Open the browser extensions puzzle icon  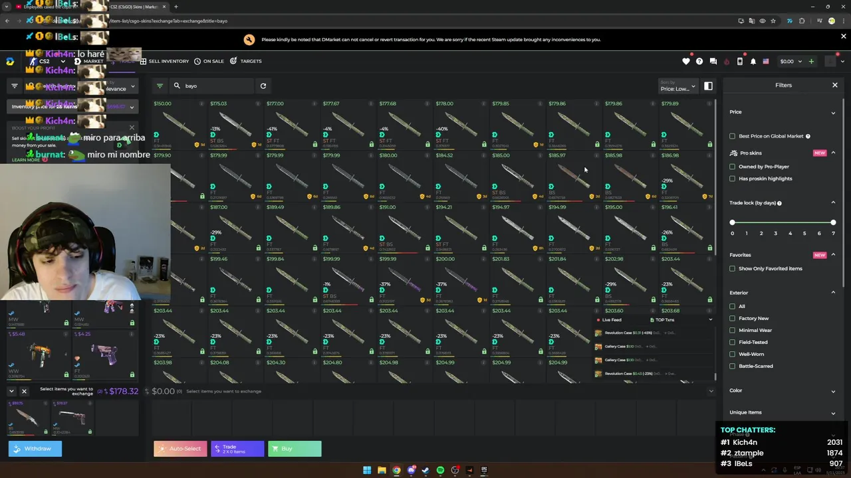[802, 21]
